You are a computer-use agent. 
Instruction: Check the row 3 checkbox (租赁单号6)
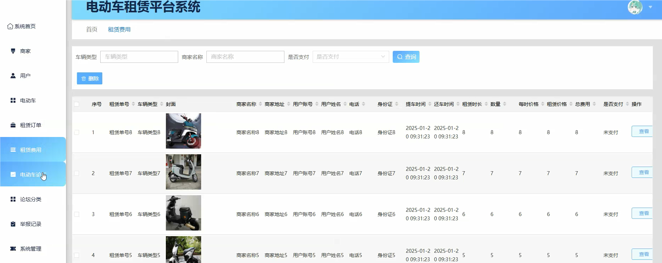click(77, 214)
